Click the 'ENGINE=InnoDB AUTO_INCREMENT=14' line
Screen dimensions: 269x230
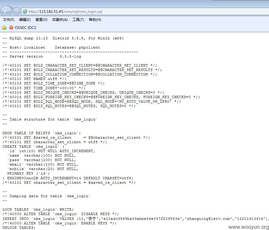[x=68, y=178]
